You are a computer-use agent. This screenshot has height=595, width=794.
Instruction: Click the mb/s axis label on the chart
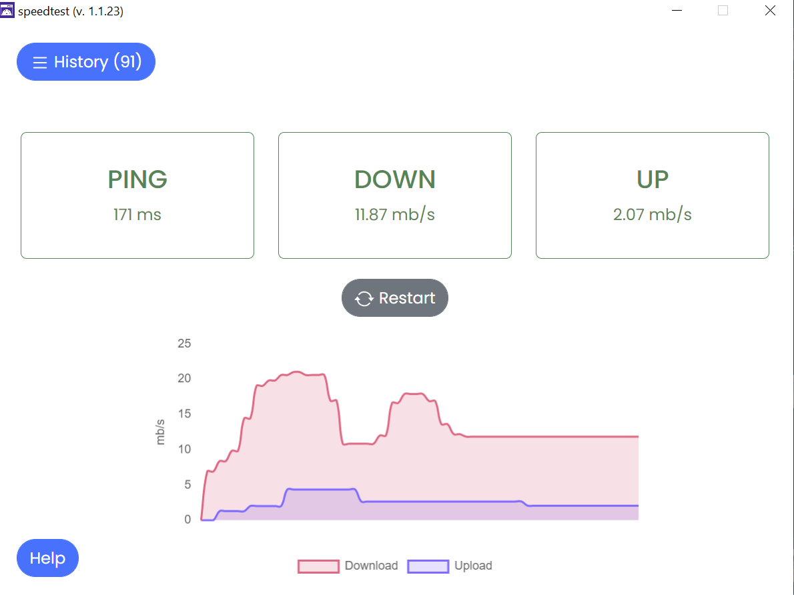pos(161,432)
